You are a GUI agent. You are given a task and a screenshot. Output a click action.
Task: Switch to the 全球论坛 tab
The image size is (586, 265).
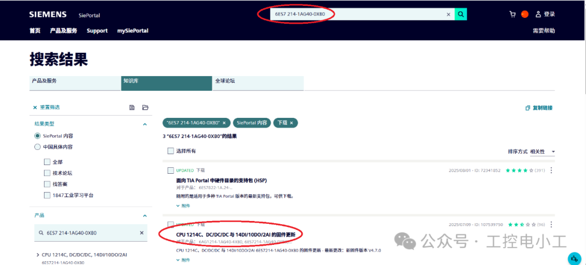coord(258,83)
